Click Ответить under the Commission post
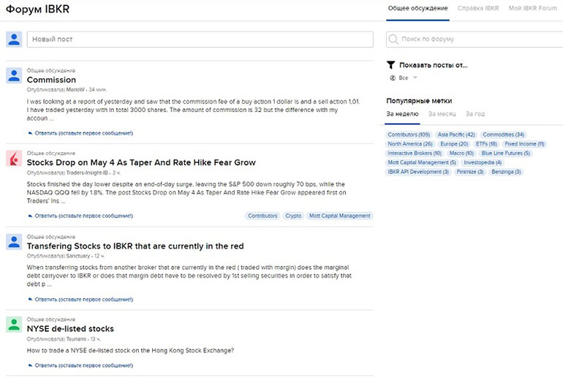The image size is (563, 378). 83,133
